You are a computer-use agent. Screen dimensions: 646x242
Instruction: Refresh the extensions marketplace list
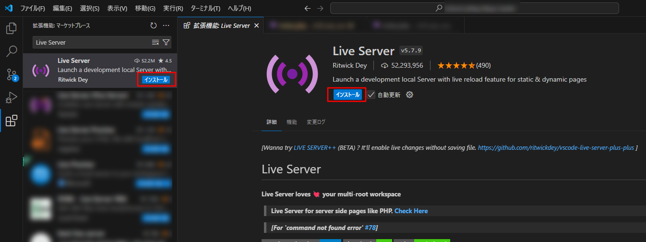[x=154, y=25]
